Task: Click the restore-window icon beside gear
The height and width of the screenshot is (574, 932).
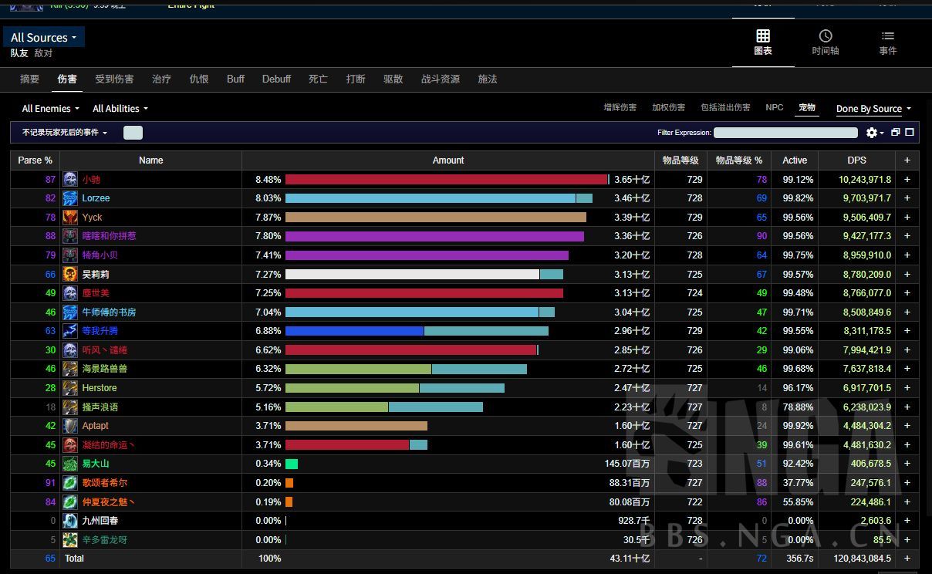Action: [x=896, y=133]
